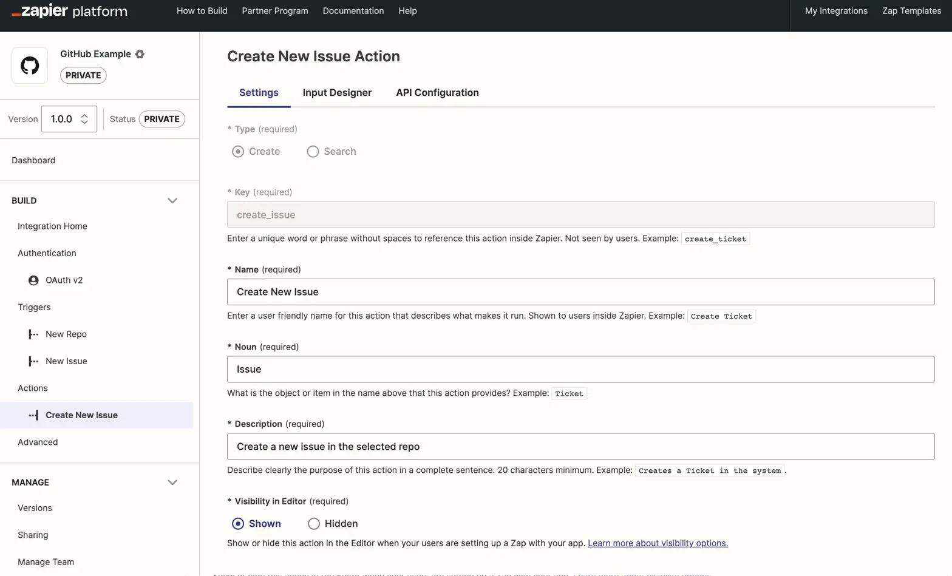This screenshot has height=576, width=952.
Task: Collapse the MANAGE section chevron
Action: tap(172, 483)
